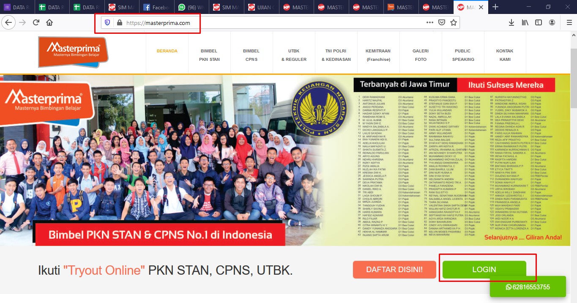Screen dimensions: 577x303
Task: Click "Selanjutnya .... Giliran Anda!" text
Action: tap(523, 237)
